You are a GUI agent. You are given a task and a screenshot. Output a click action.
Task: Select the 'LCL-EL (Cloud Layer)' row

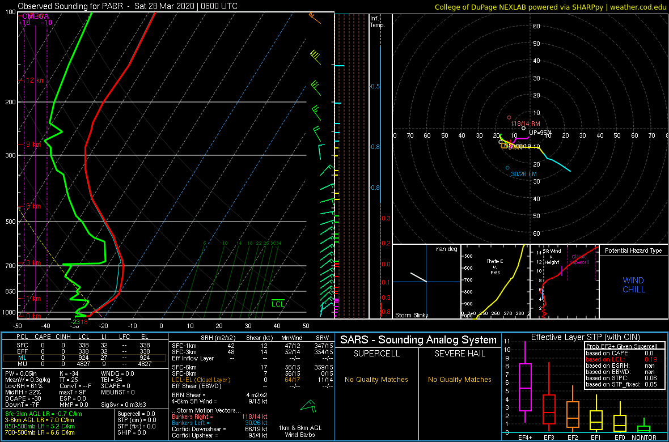[x=252, y=380]
